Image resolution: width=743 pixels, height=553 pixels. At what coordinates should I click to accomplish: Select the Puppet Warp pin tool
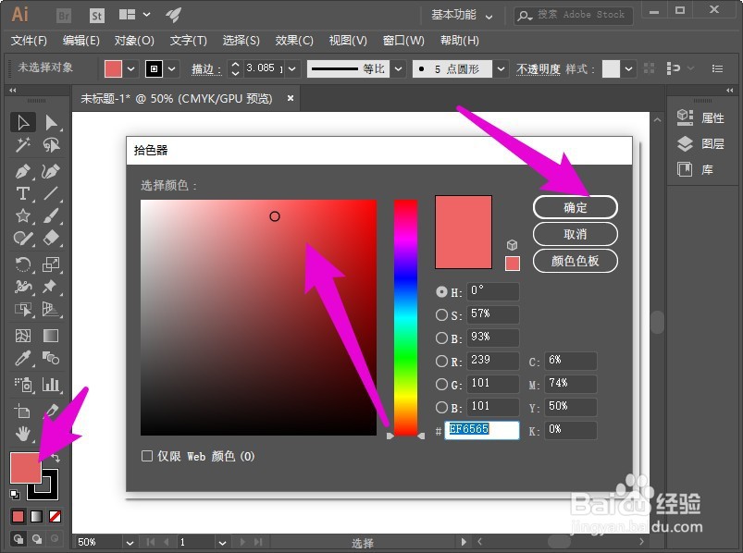point(51,287)
